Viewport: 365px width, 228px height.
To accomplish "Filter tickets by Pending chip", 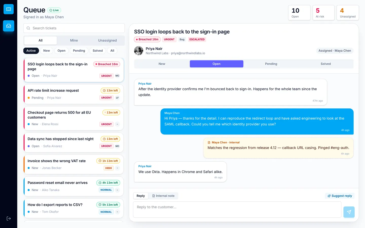I will pyautogui.click(x=79, y=51).
